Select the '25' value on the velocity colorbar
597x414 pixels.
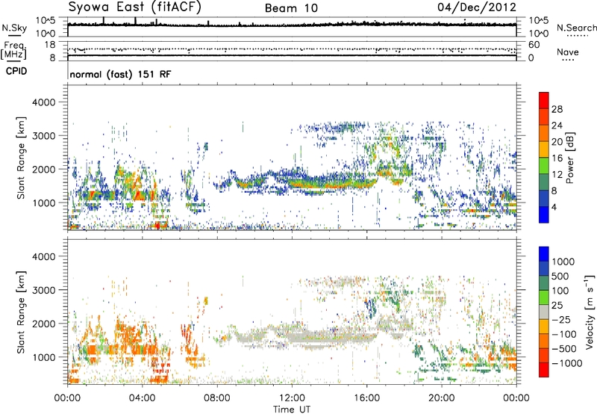557,305
